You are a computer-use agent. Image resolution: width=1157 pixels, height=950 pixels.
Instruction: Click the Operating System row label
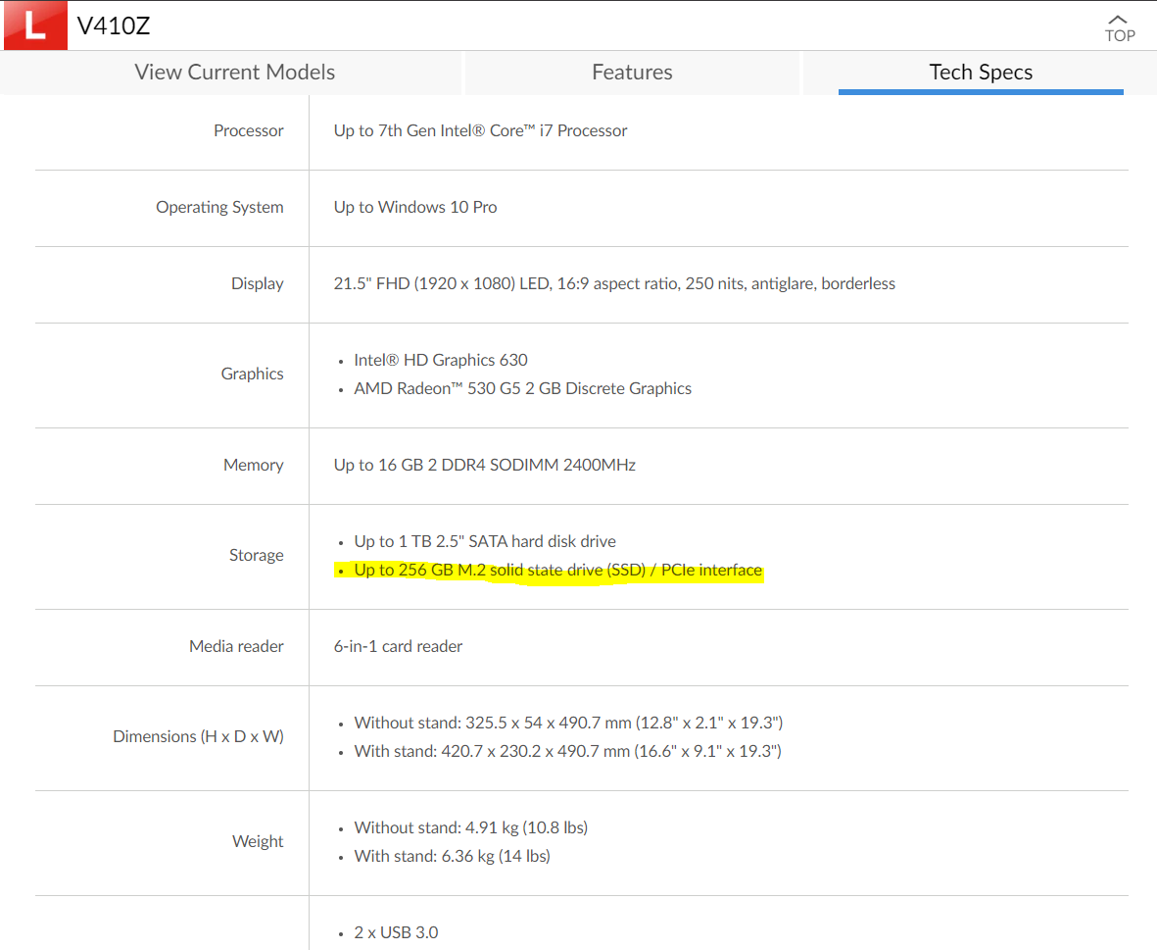pyautogui.click(x=219, y=207)
